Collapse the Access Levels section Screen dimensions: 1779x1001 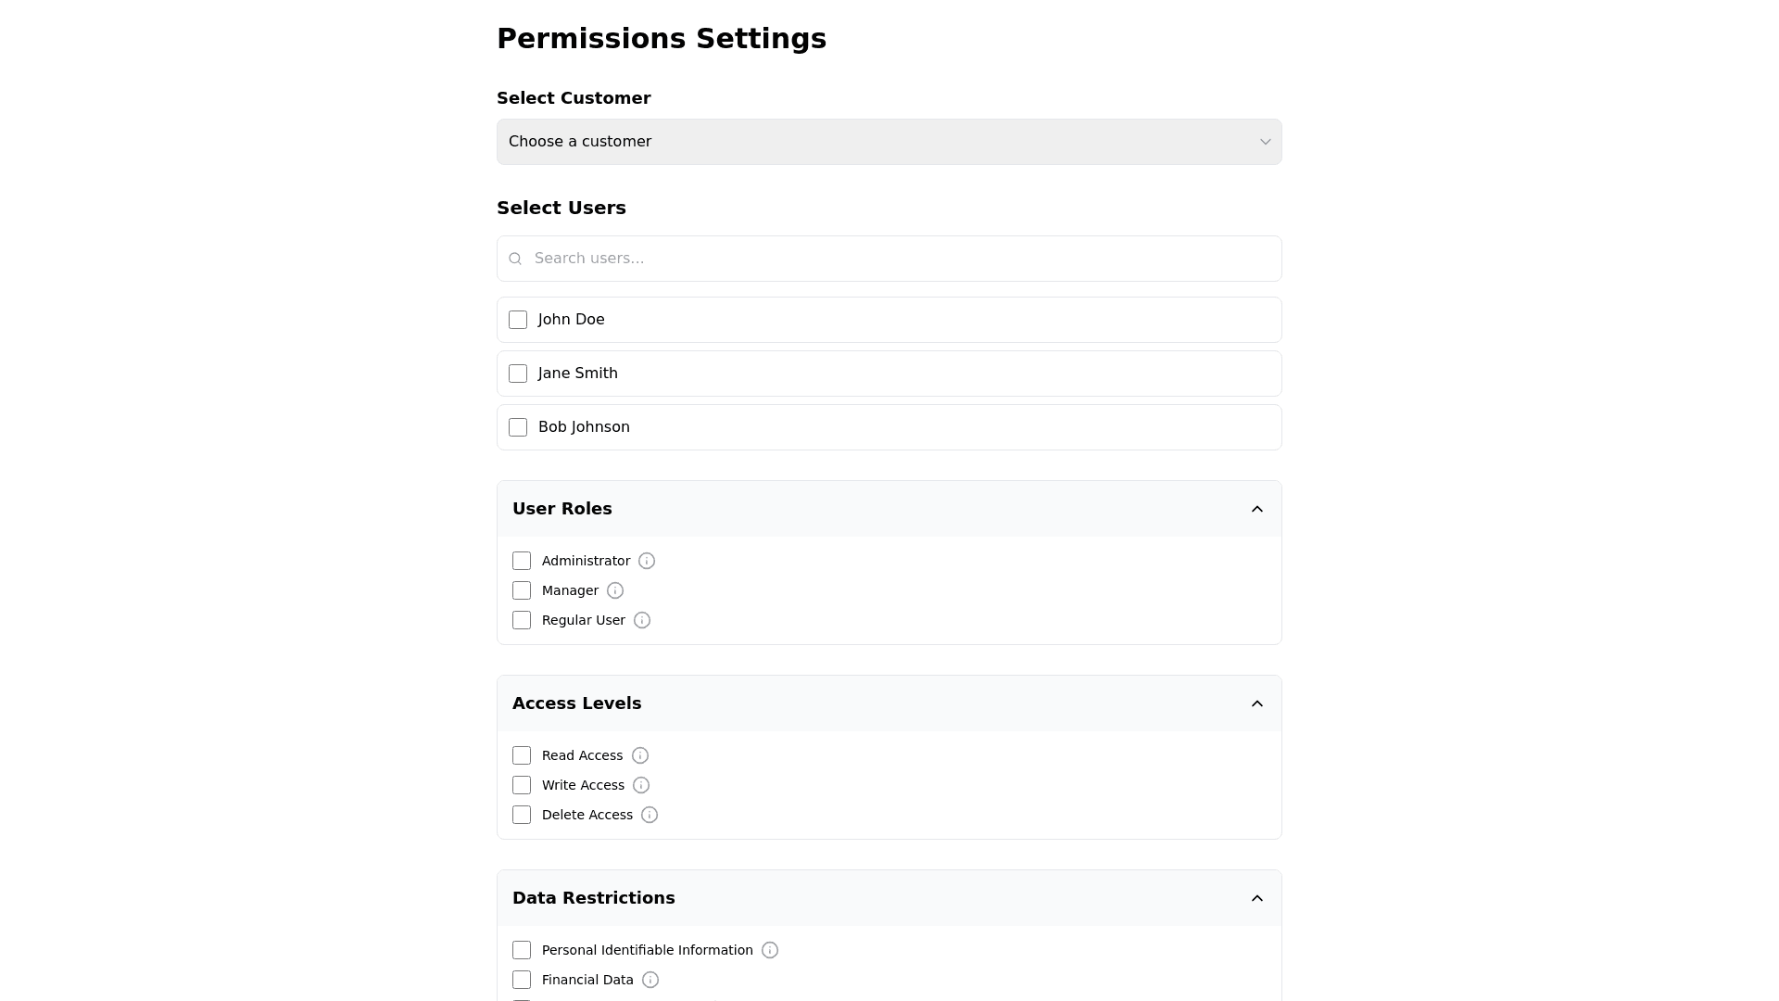coord(1256,703)
